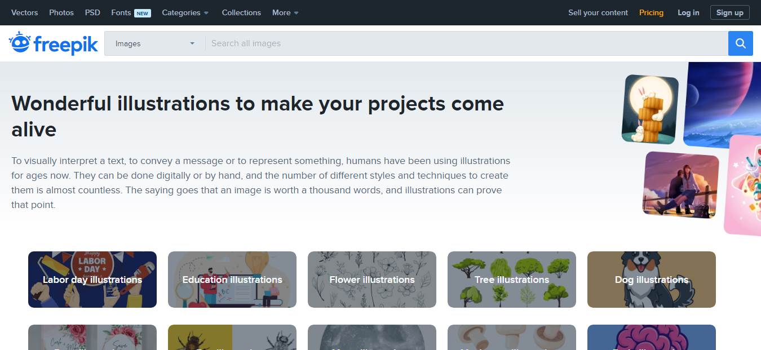Expand the Categories menu

(x=185, y=12)
